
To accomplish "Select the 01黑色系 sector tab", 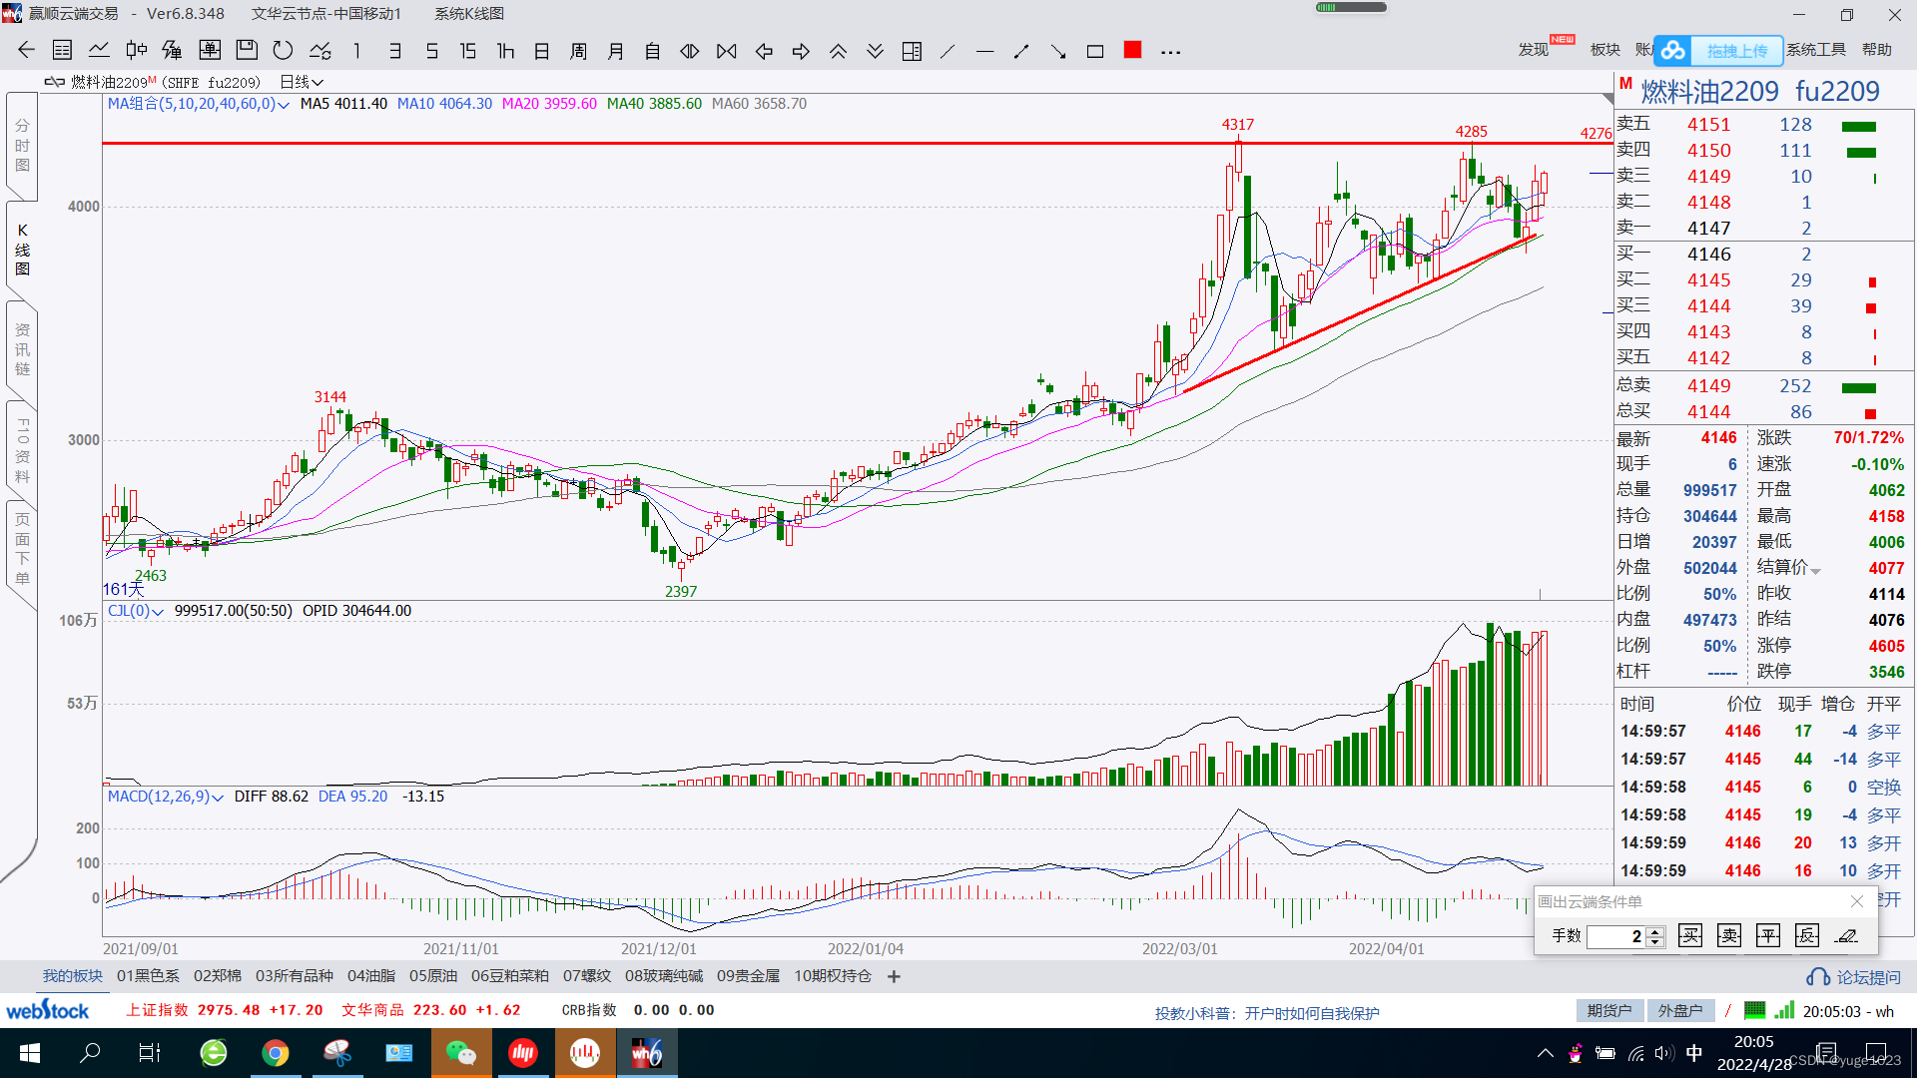I will [148, 976].
